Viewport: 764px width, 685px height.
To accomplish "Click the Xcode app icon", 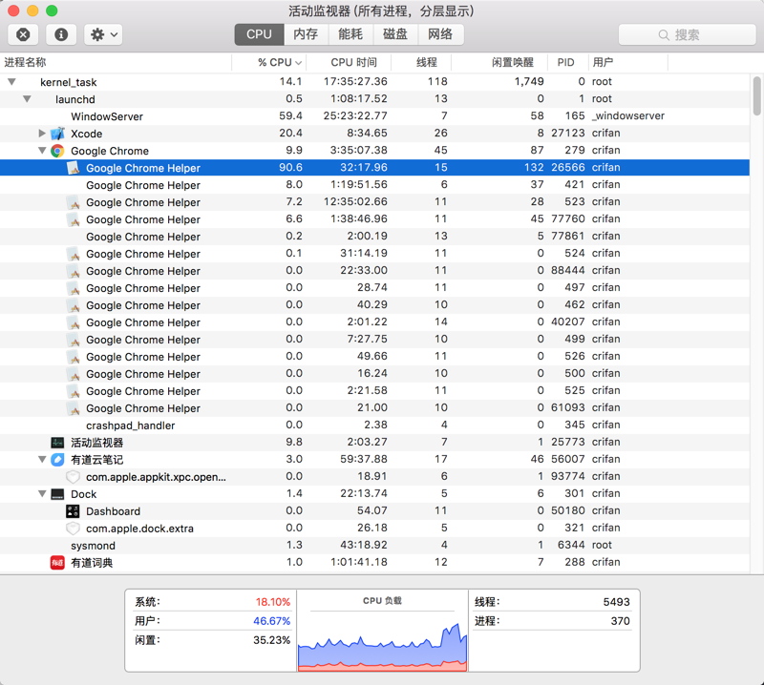I will tap(57, 134).
